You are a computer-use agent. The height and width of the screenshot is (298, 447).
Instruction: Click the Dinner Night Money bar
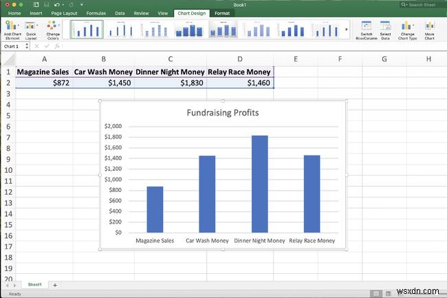pyautogui.click(x=260, y=184)
